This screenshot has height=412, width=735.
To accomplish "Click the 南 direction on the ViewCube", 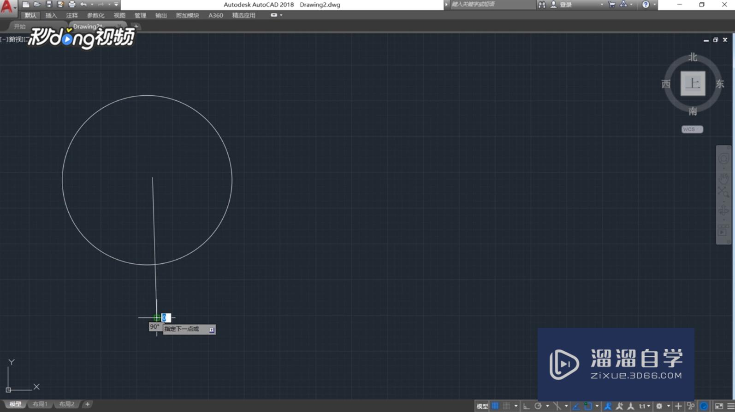I will [x=693, y=111].
